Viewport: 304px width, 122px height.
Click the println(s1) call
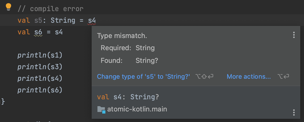click(x=40, y=55)
